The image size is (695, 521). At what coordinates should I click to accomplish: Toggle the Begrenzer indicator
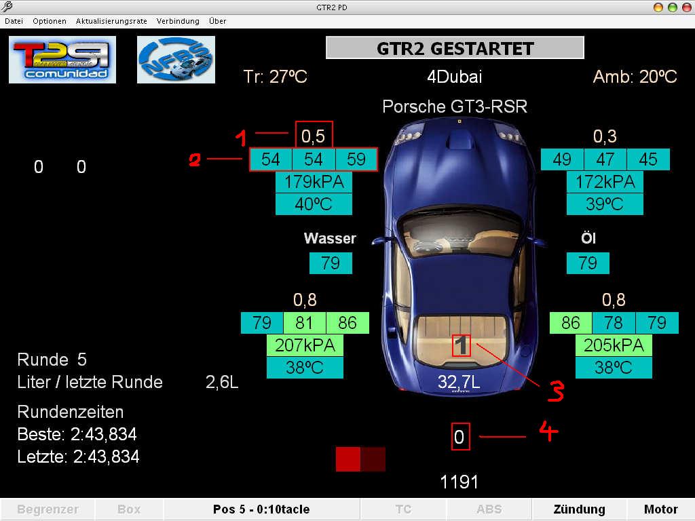[48, 509]
